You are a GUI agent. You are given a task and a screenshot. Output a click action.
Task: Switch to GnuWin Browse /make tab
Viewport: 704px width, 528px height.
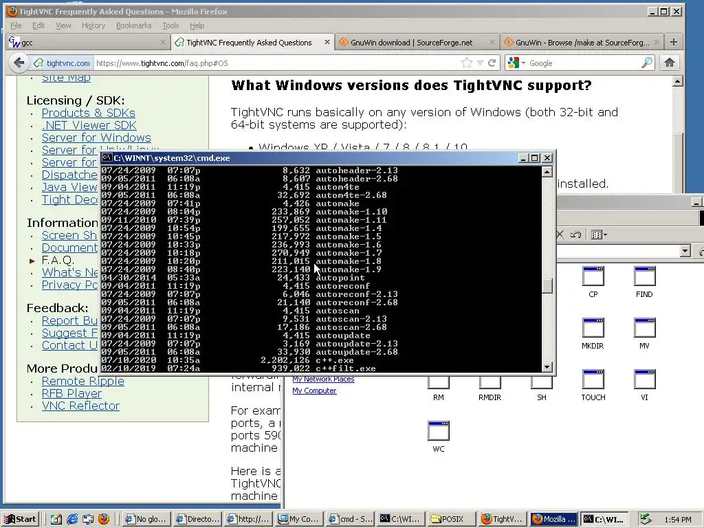[581, 43]
